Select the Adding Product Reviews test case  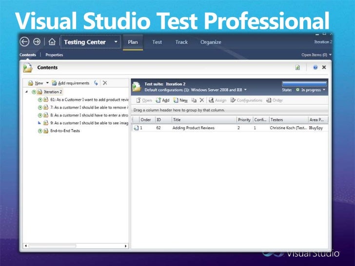193,128
